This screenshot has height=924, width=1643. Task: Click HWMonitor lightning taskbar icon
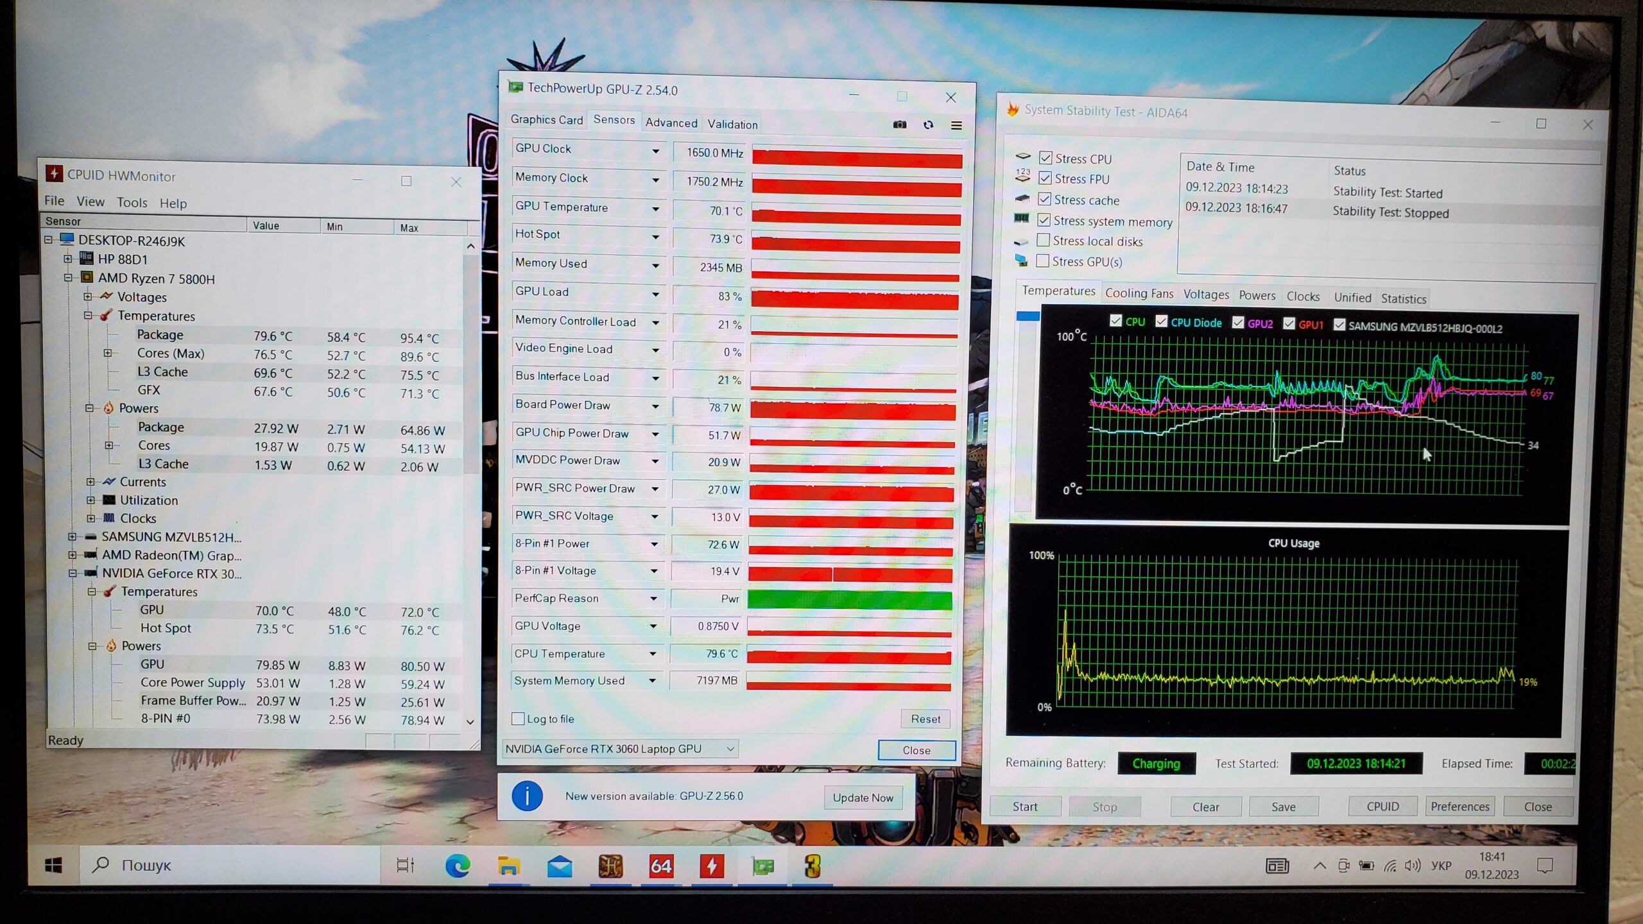(712, 866)
